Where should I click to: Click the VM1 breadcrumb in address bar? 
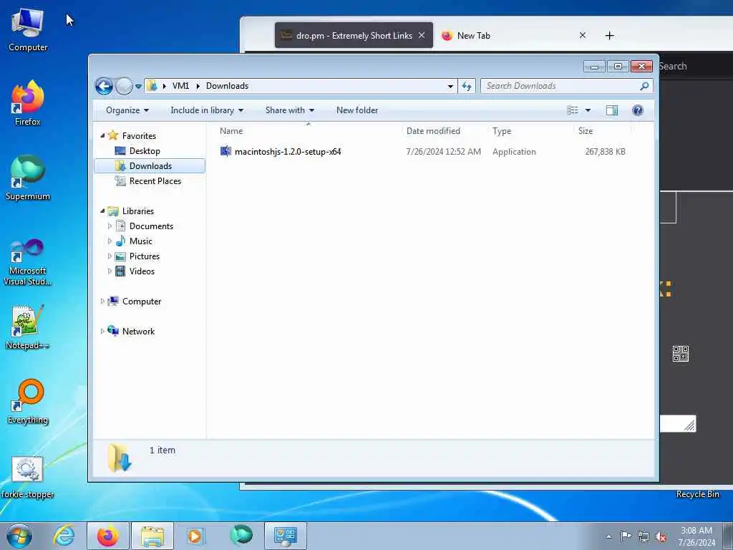pos(180,86)
